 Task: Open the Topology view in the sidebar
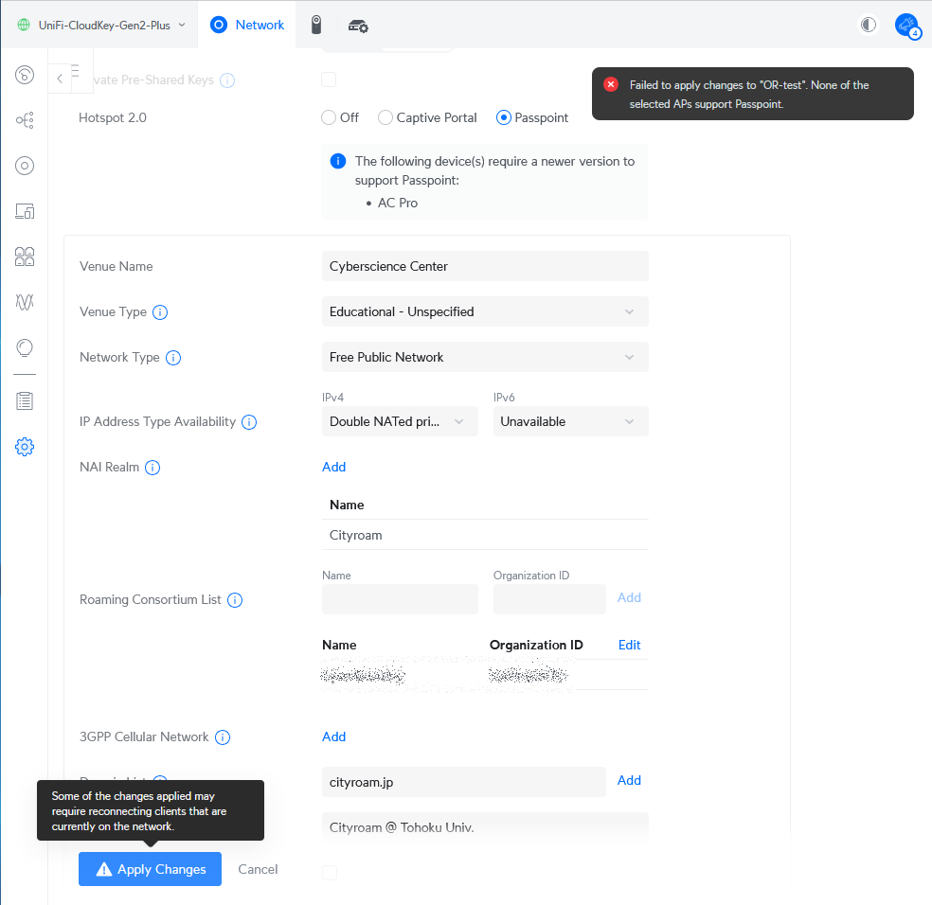pos(24,120)
